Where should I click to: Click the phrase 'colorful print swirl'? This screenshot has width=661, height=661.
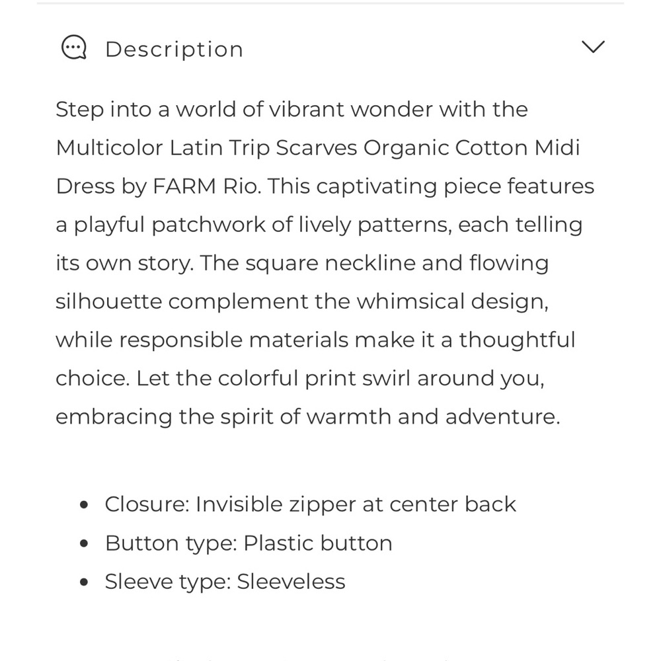click(314, 378)
